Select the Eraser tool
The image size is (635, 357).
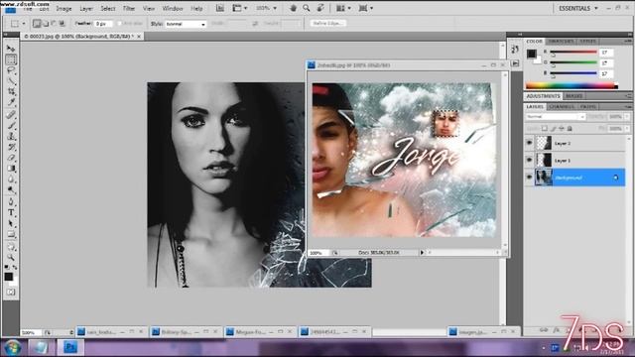[11, 158]
